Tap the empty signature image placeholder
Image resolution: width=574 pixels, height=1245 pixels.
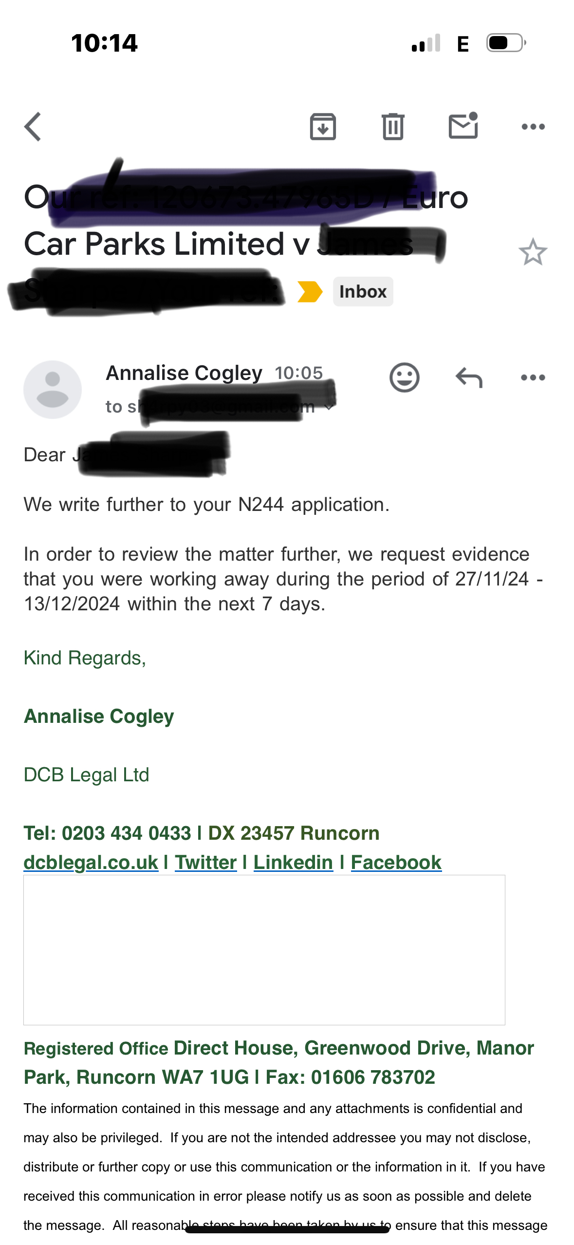[x=264, y=950]
